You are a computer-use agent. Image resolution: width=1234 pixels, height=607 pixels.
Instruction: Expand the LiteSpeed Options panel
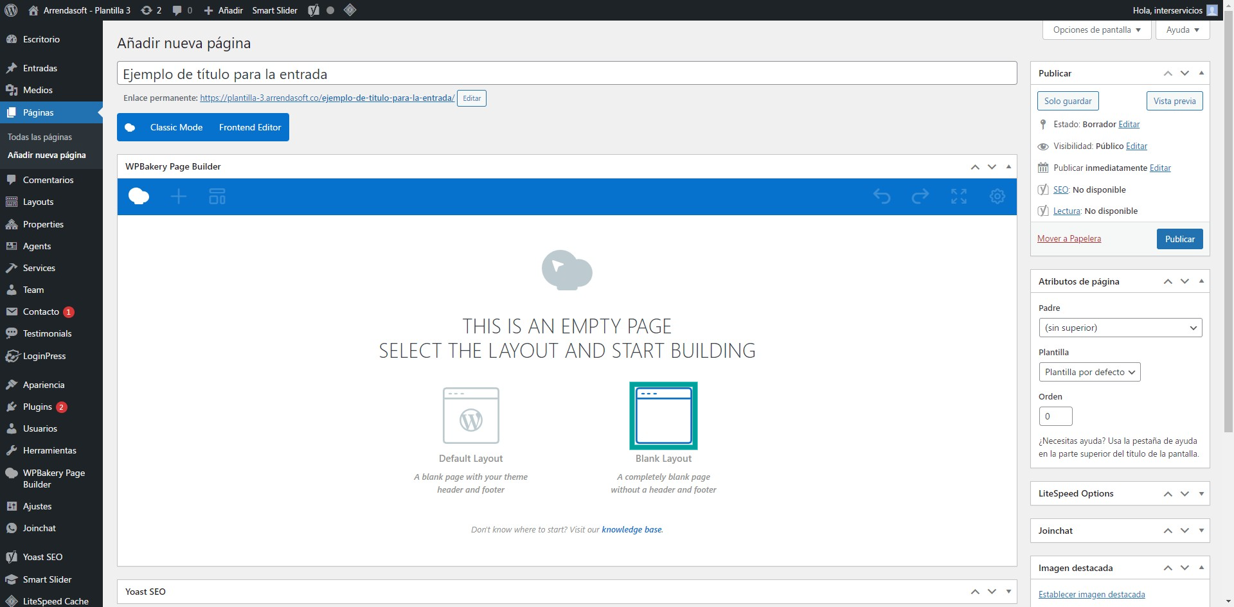click(x=1201, y=494)
